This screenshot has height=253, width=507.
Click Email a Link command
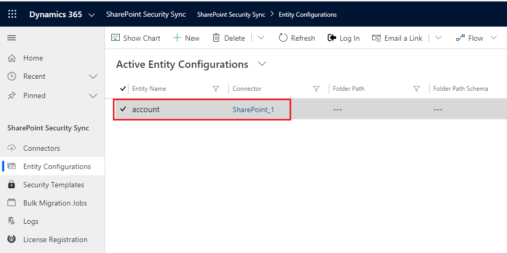click(x=397, y=38)
